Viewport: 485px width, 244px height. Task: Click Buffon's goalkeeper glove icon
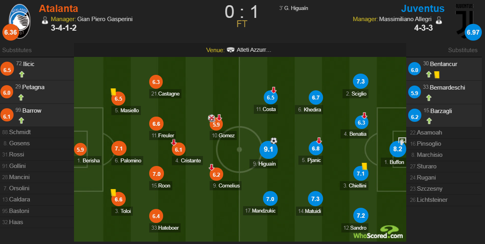[x=402, y=141]
